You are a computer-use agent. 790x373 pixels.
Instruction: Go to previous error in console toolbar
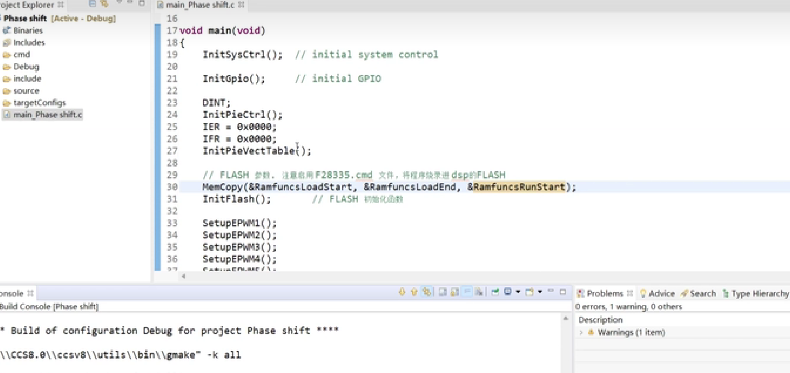(414, 292)
